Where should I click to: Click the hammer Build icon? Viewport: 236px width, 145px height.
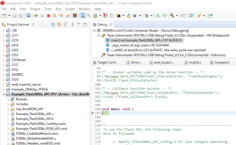(x=172, y=16)
